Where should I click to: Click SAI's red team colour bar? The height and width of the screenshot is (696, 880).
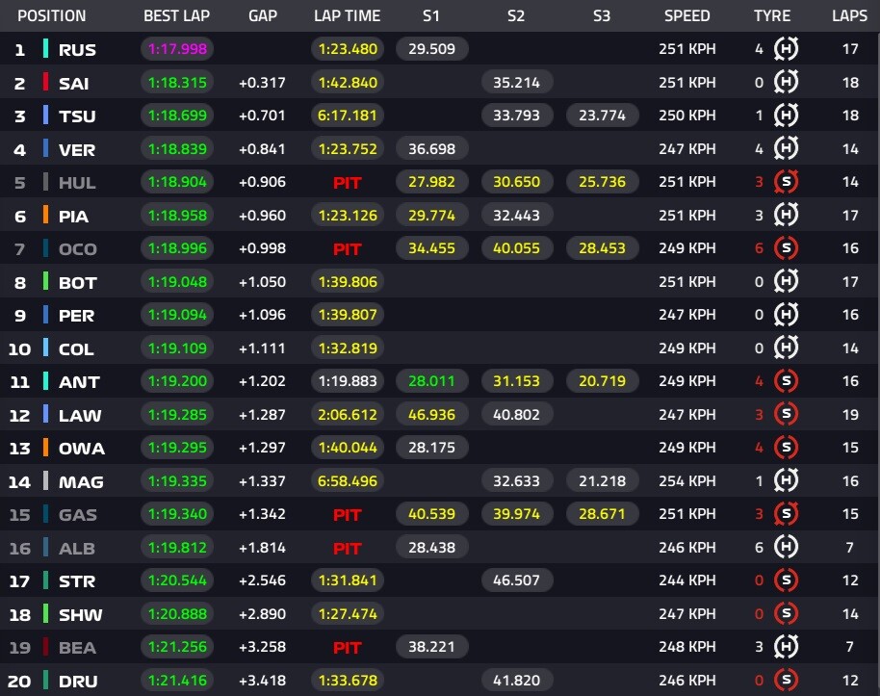pos(45,82)
